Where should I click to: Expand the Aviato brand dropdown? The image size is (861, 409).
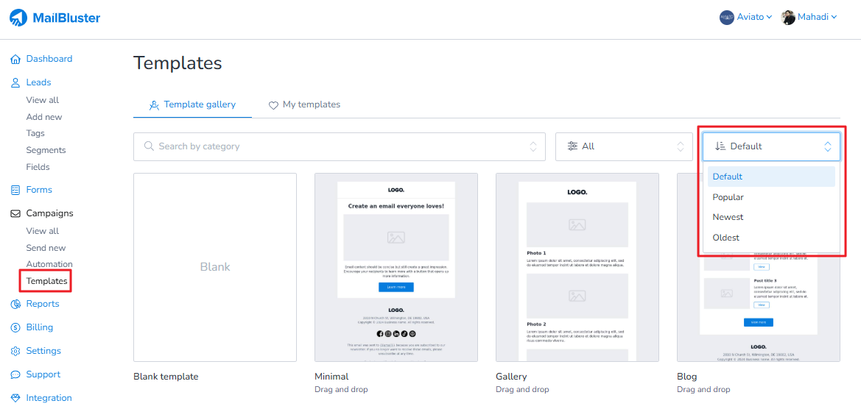[746, 17]
